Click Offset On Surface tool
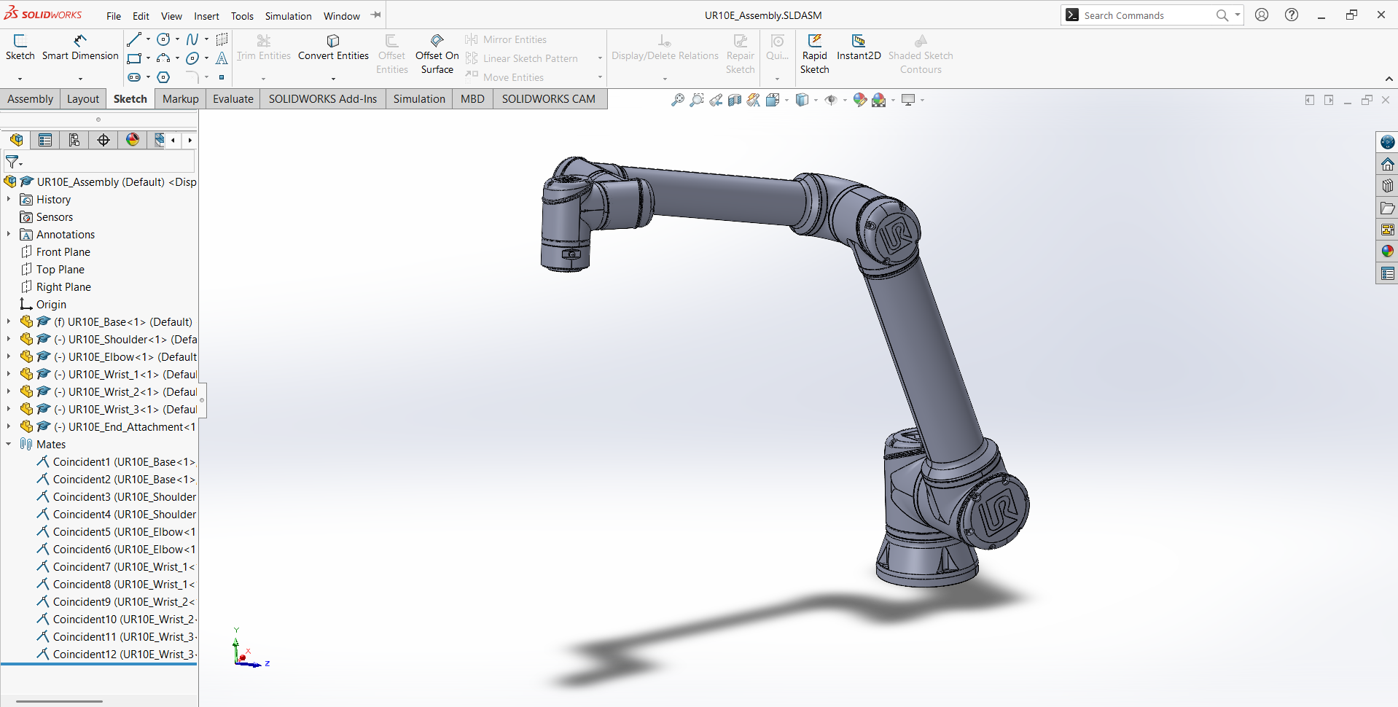Viewport: 1398px width, 707px height. 437,54
